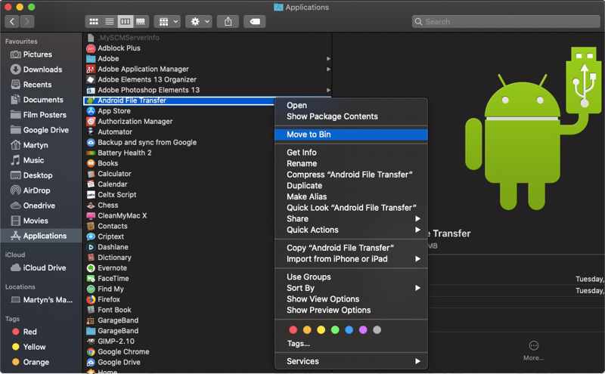This screenshot has width=605, height=374.
Task: Expand Import from iPhone or iPad submenu
Action: (351, 259)
